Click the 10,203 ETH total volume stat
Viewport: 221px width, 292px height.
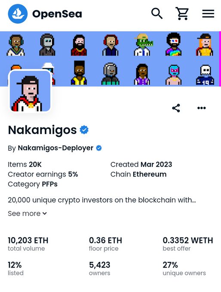[28, 244]
